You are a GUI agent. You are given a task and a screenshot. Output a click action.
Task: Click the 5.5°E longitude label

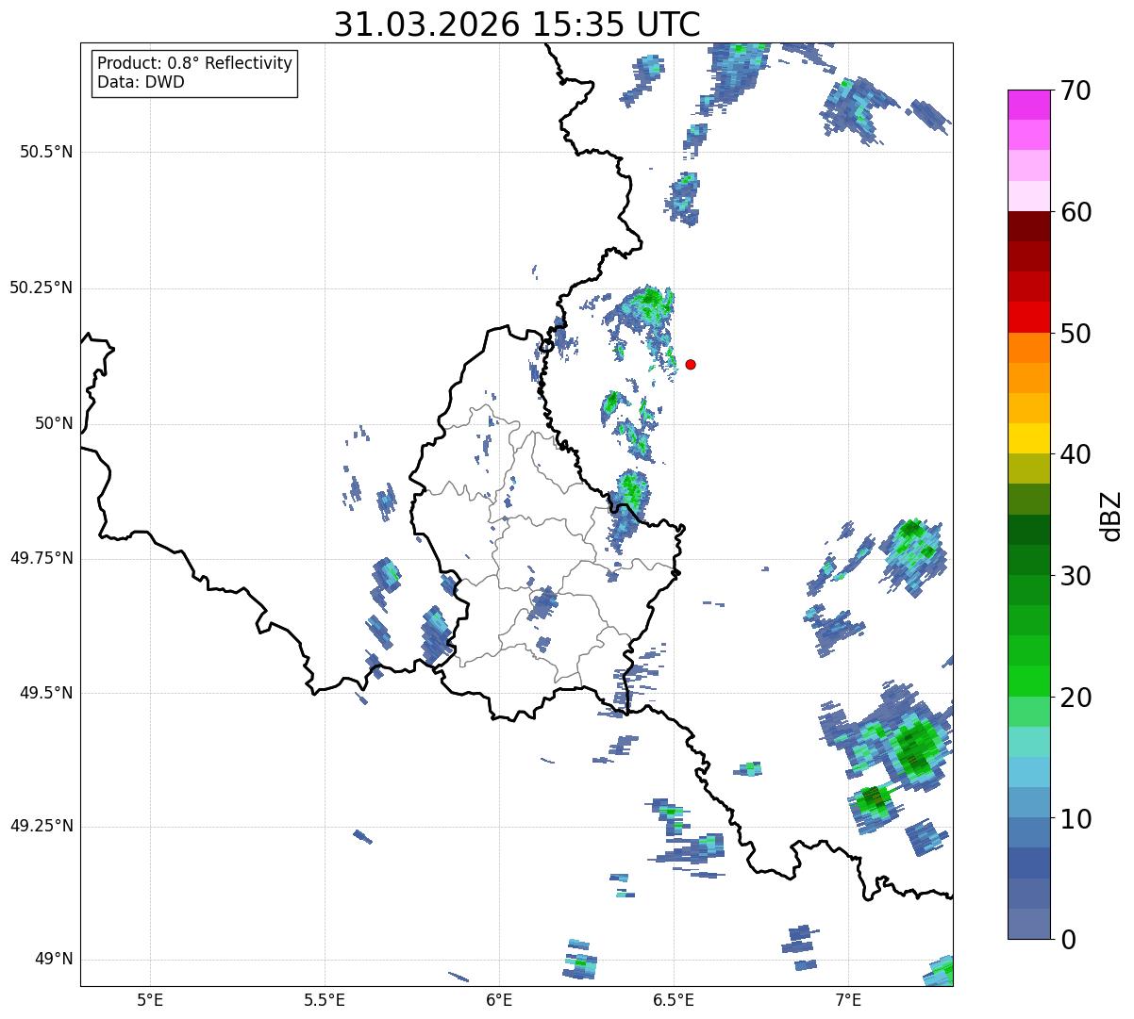coord(325,999)
